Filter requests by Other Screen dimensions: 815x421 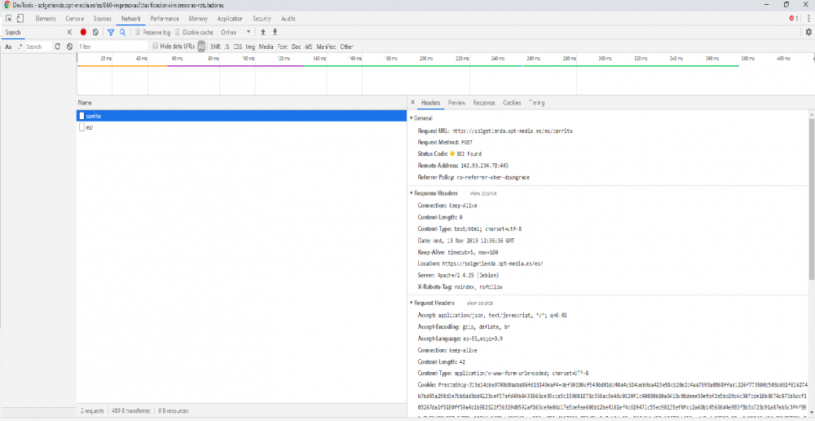(x=346, y=47)
